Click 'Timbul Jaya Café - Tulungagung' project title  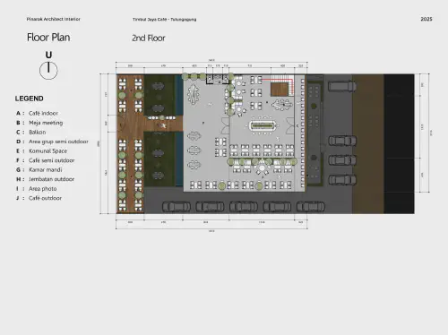click(x=165, y=20)
